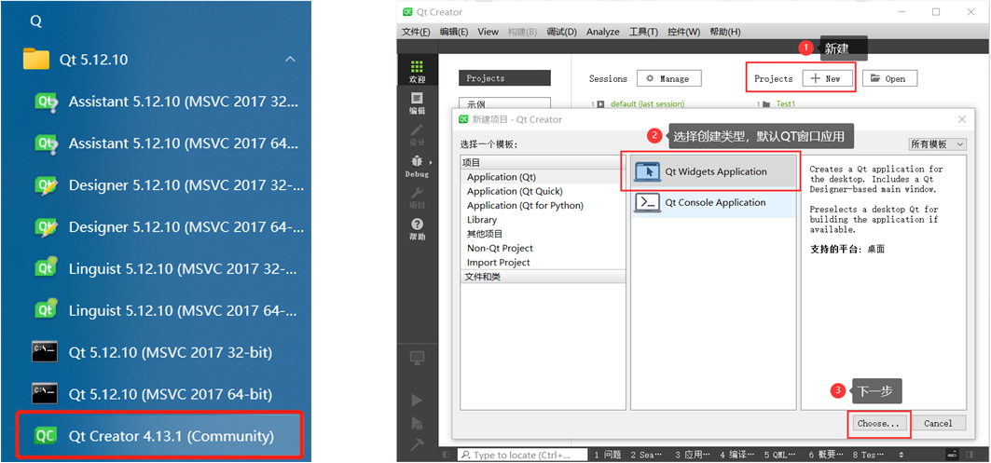Open the 1 问题 output pane

pos(608,455)
